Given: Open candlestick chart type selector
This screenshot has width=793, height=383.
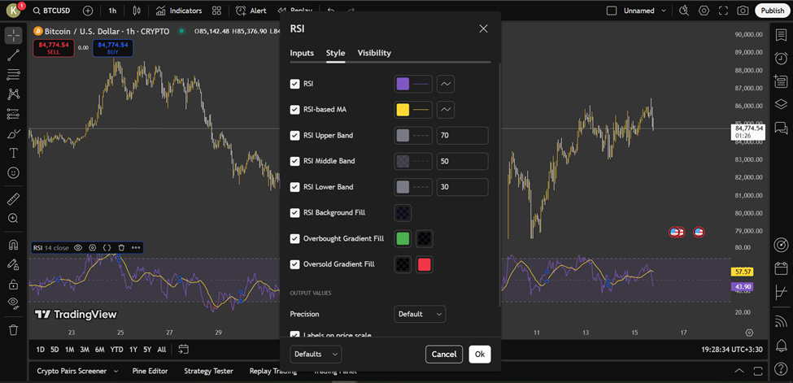Looking at the screenshot, I should [x=136, y=11].
